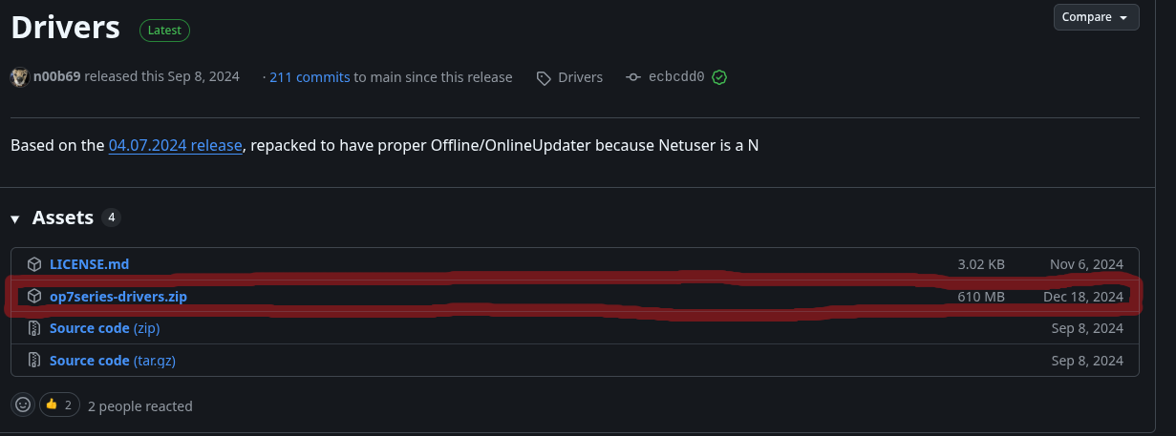This screenshot has width=1176, height=436.
Task: Open the emoji reaction picker smiley
Action: (x=22, y=405)
